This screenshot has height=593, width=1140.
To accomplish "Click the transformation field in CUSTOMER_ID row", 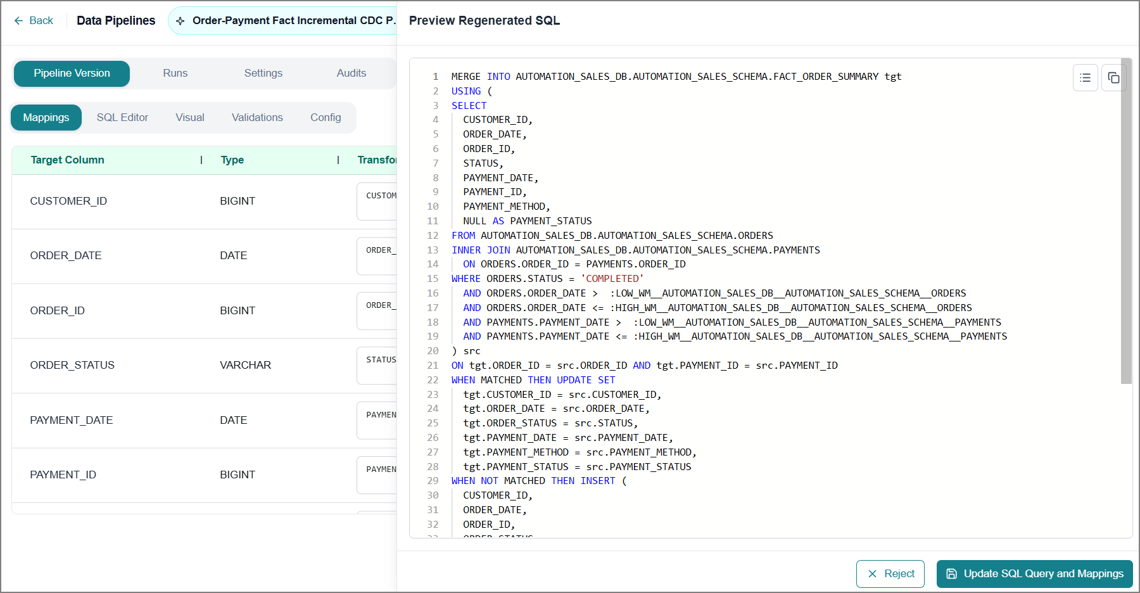I will 377,201.
